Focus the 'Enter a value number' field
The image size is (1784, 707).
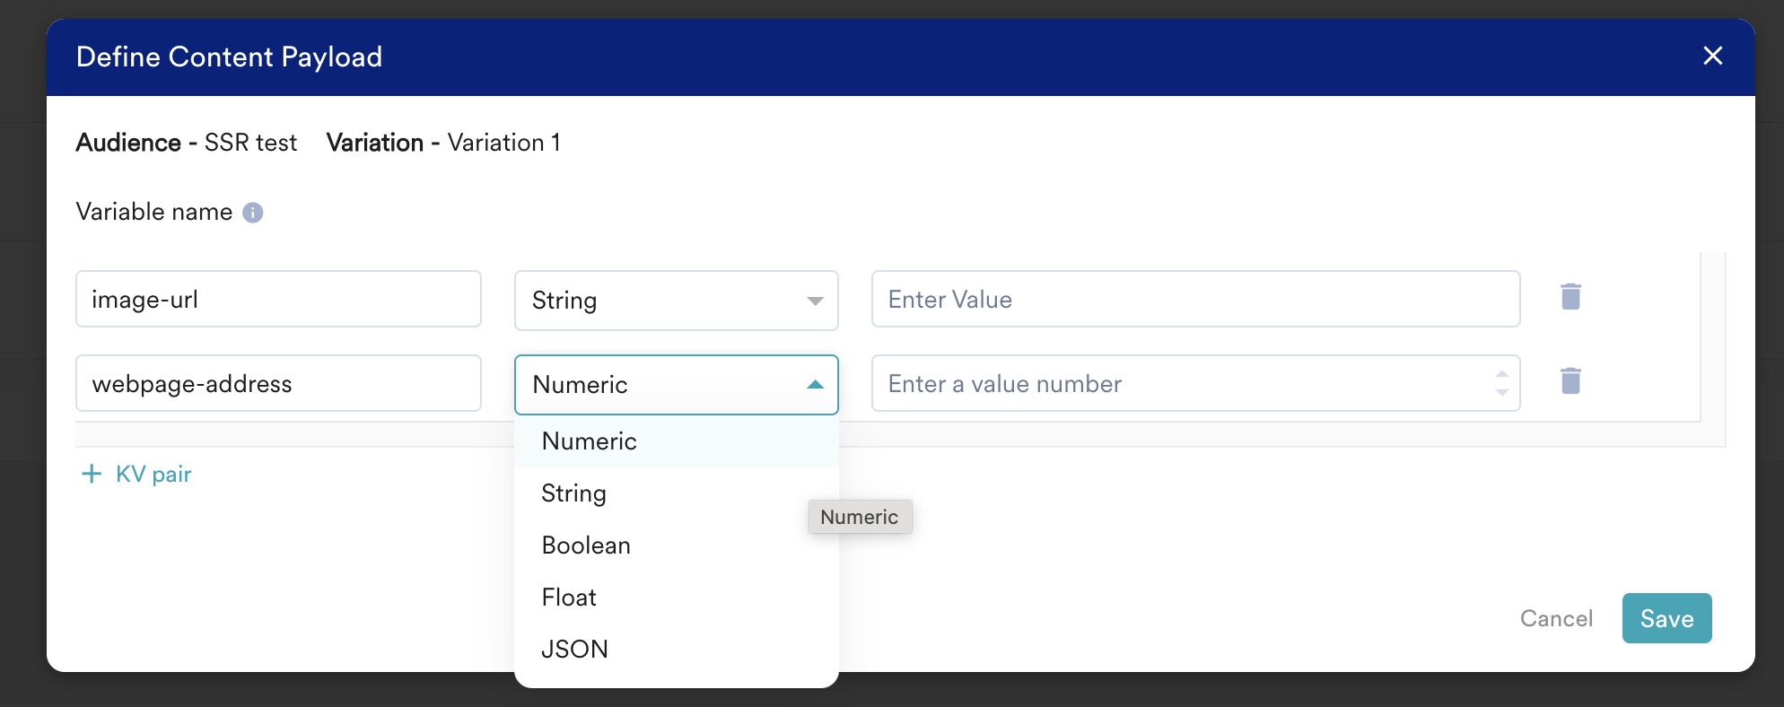pos(1176,384)
